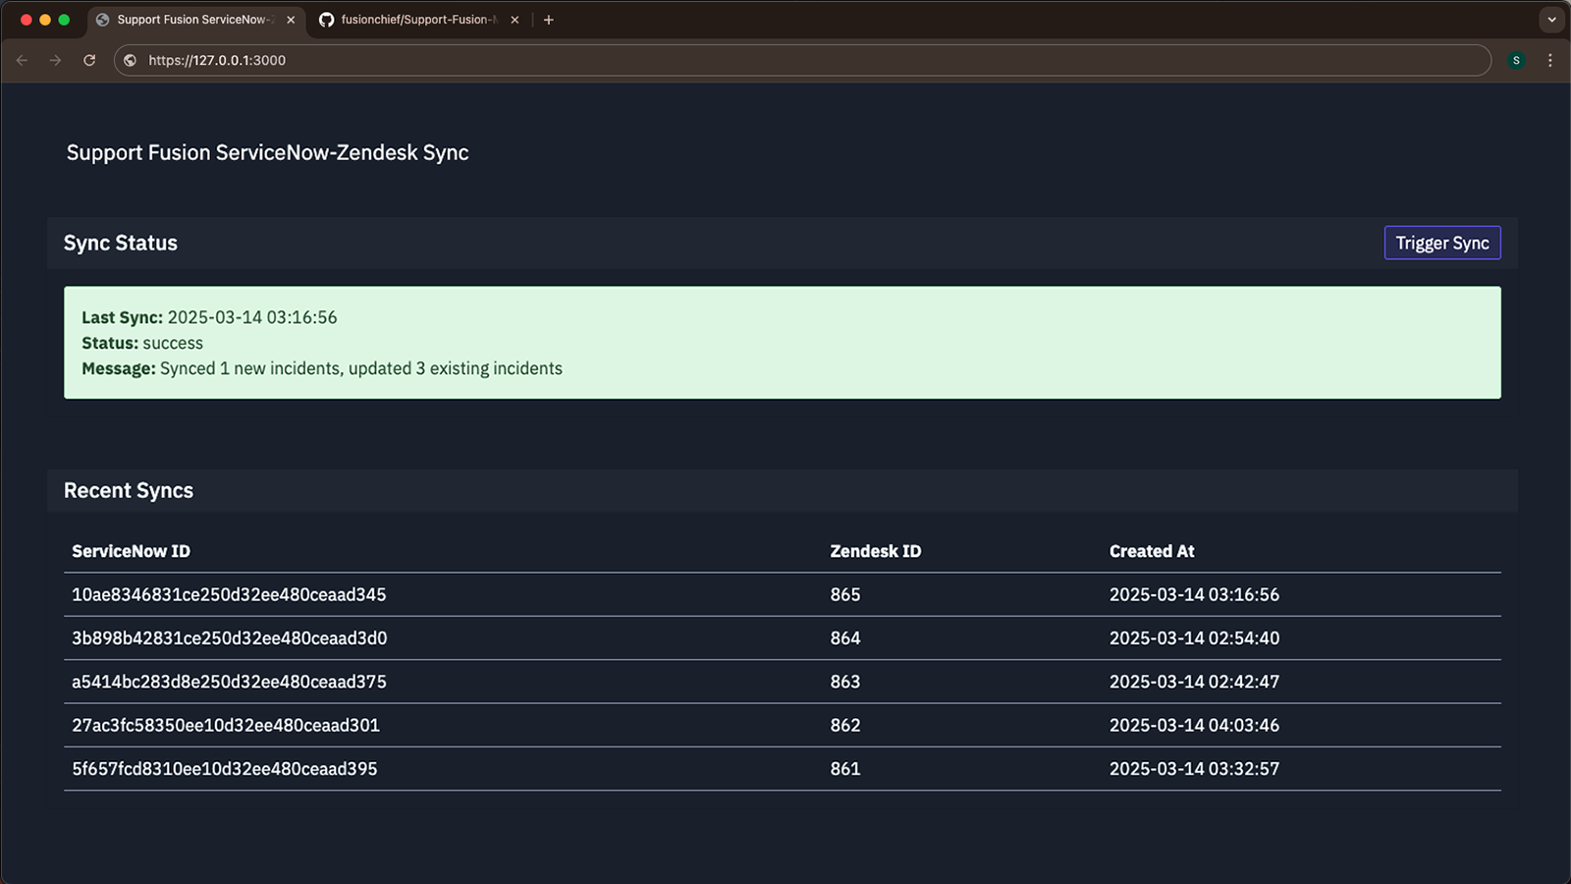Click the Trigger Sync button
Screen dimensions: 1571x884
point(1441,243)
